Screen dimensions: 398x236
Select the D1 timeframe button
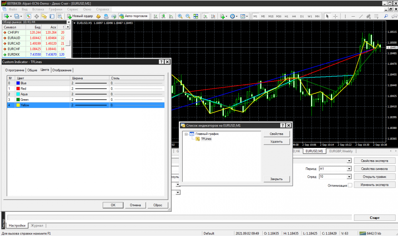tap(302, 16)
